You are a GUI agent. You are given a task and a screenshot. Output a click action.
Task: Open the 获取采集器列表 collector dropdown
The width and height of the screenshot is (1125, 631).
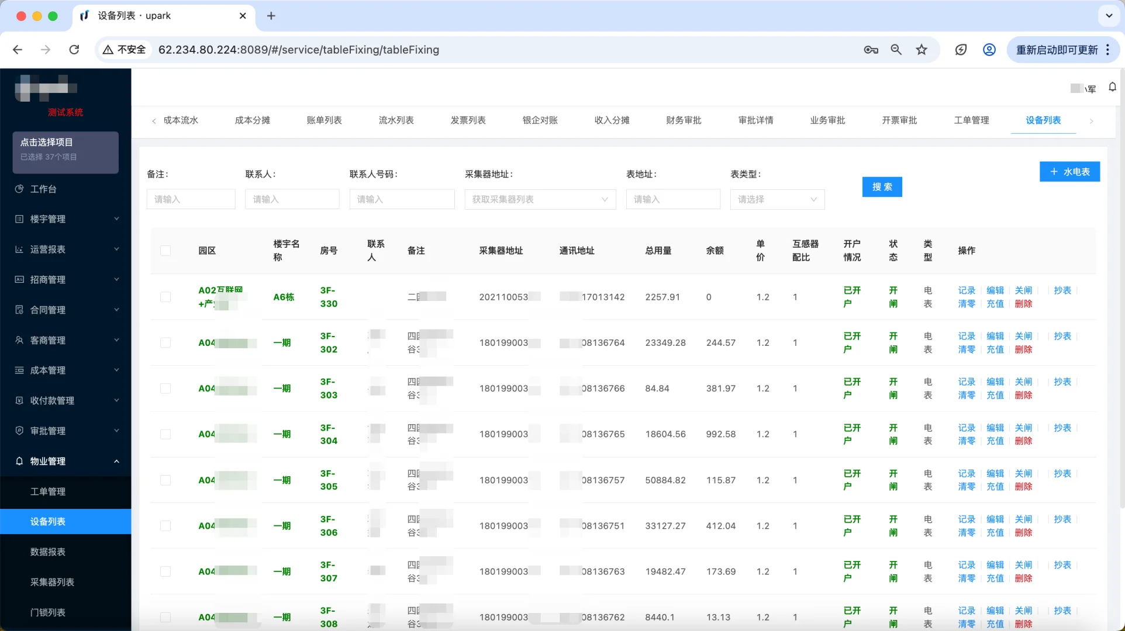tap(539, 199)
